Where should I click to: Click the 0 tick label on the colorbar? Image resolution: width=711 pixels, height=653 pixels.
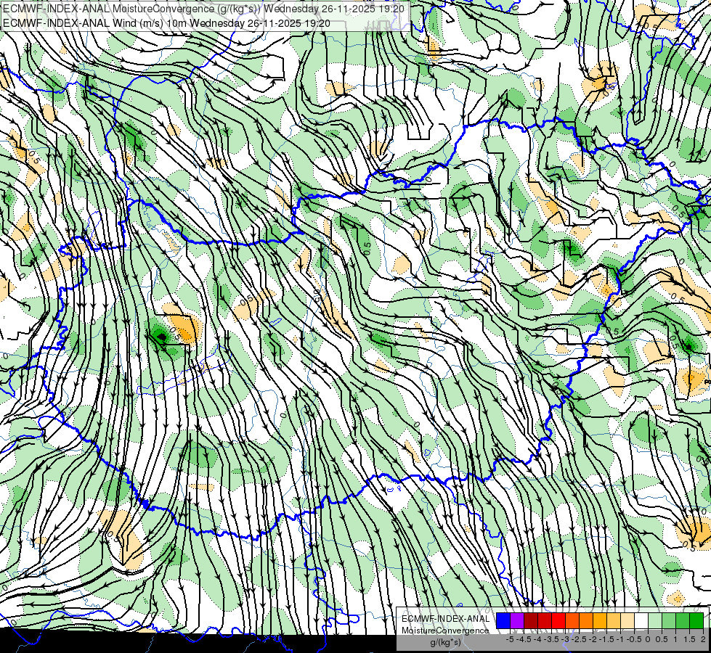pyautogui.click(x=648, y=639)
